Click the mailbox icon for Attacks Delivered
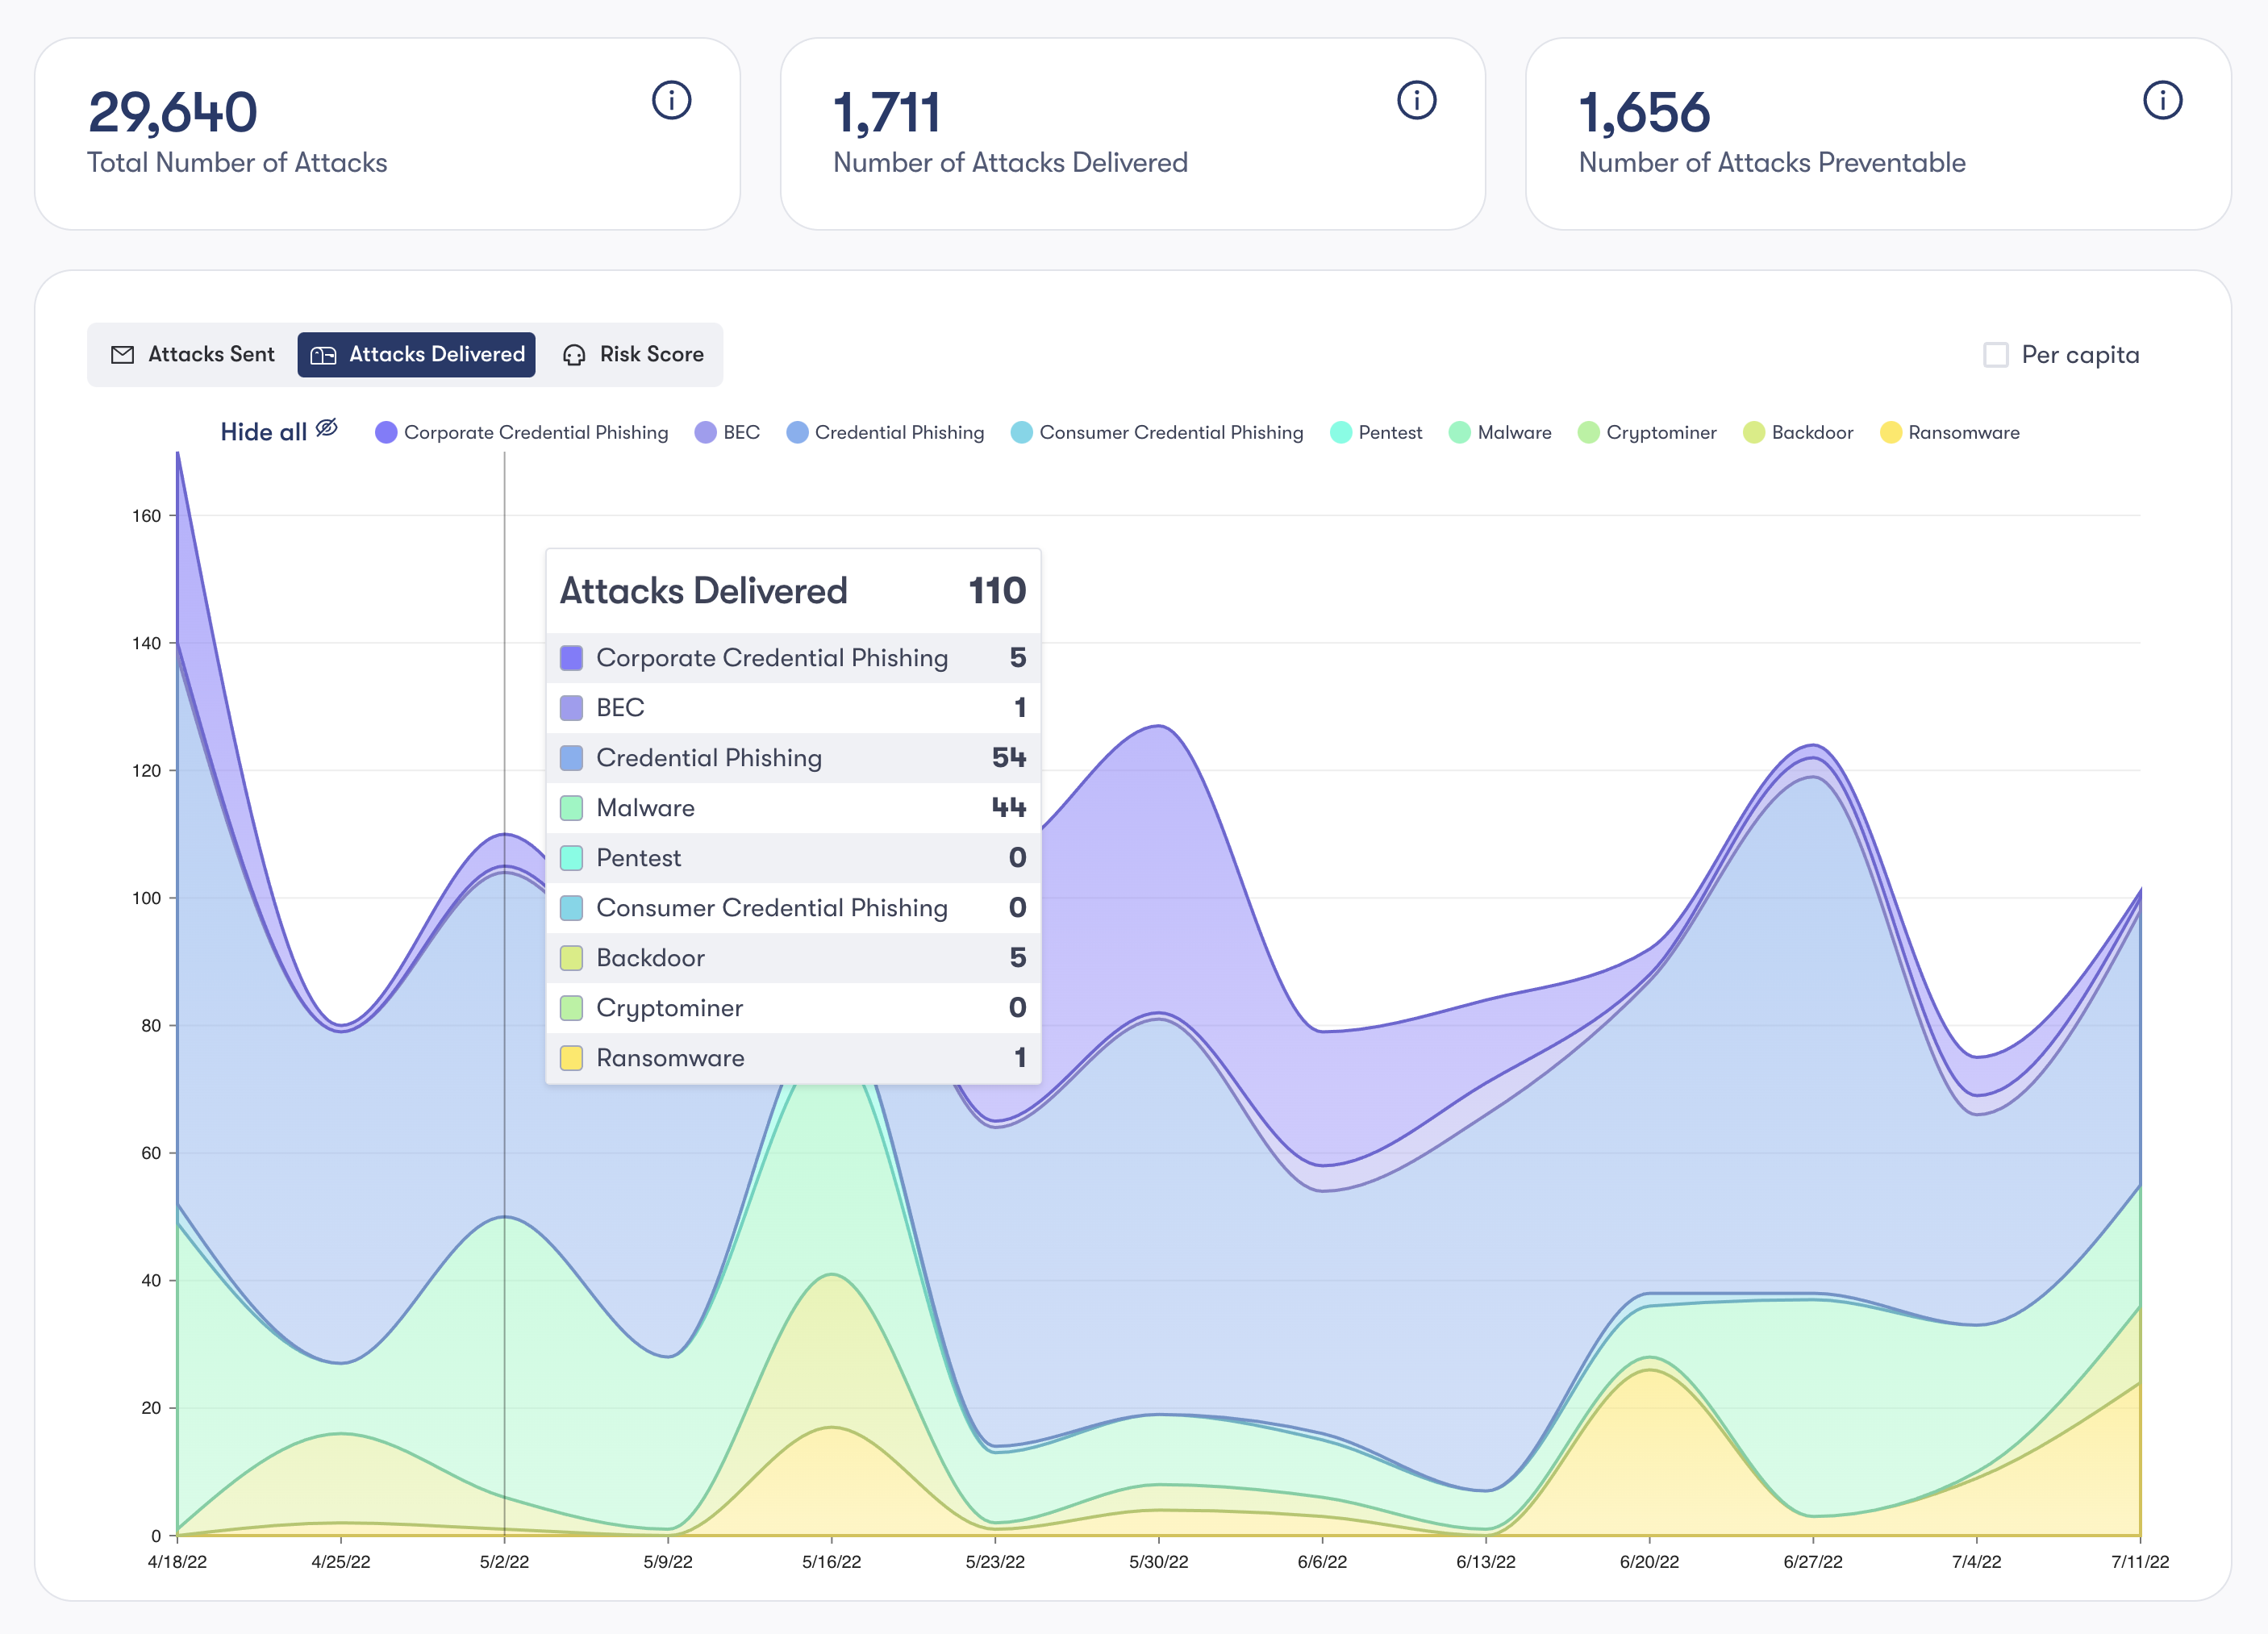This screenshot has height=1634, width=2268. coord(323,355)
